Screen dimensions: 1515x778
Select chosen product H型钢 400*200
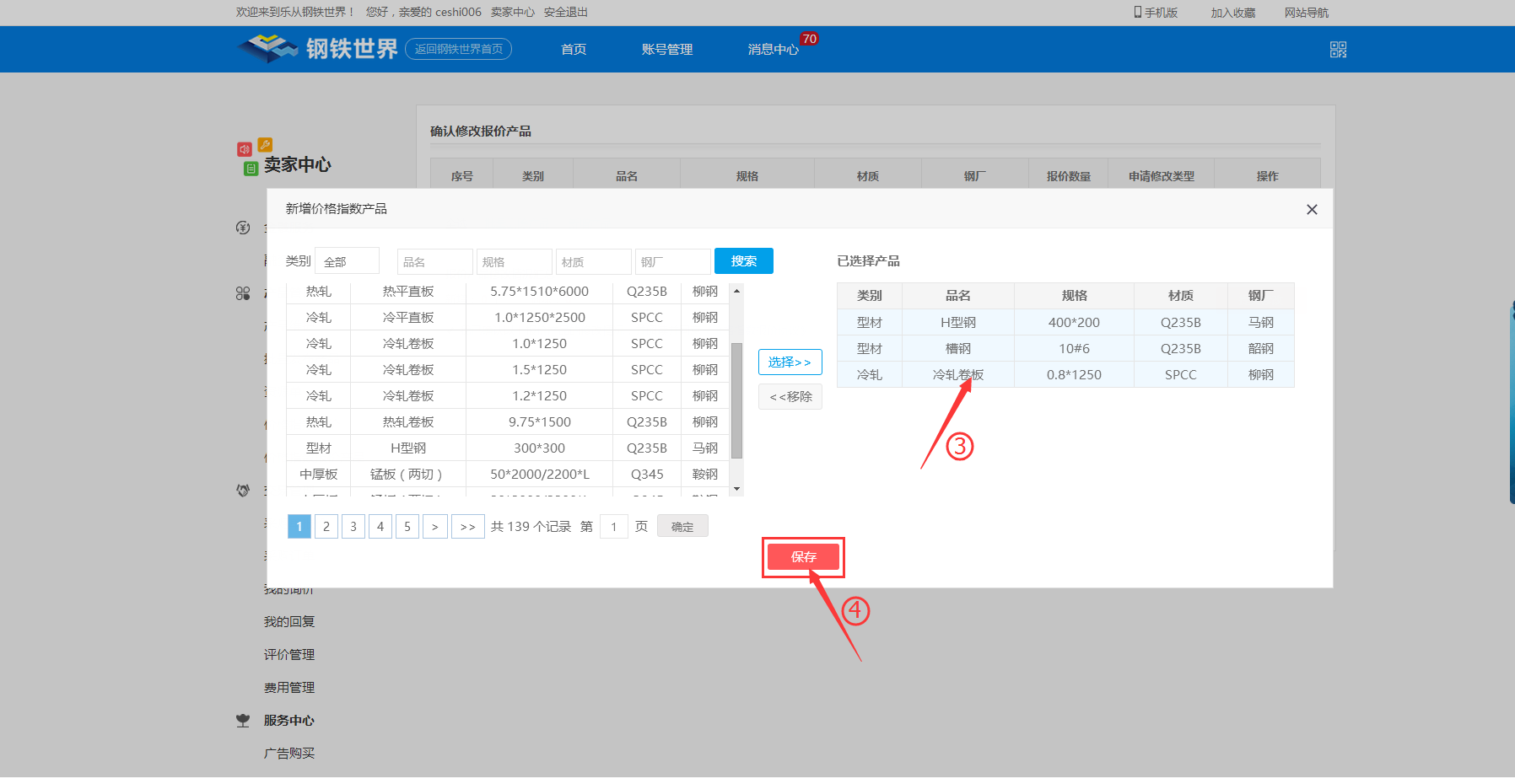[x=1065, y=323]
